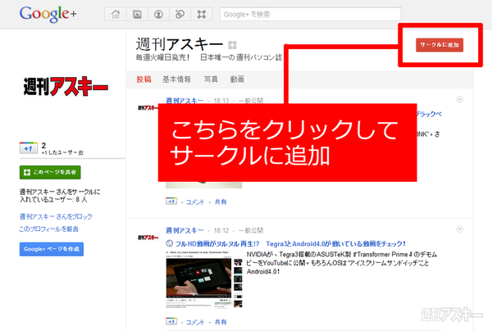Click Google+ ページを作成 button
492x331 pixels.
pos(52,249)
